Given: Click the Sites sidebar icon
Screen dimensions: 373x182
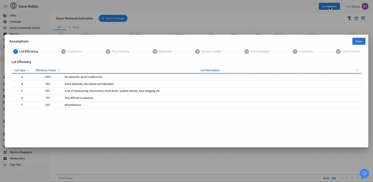Looking at the screenshot, I should click(x=5, y=15).
